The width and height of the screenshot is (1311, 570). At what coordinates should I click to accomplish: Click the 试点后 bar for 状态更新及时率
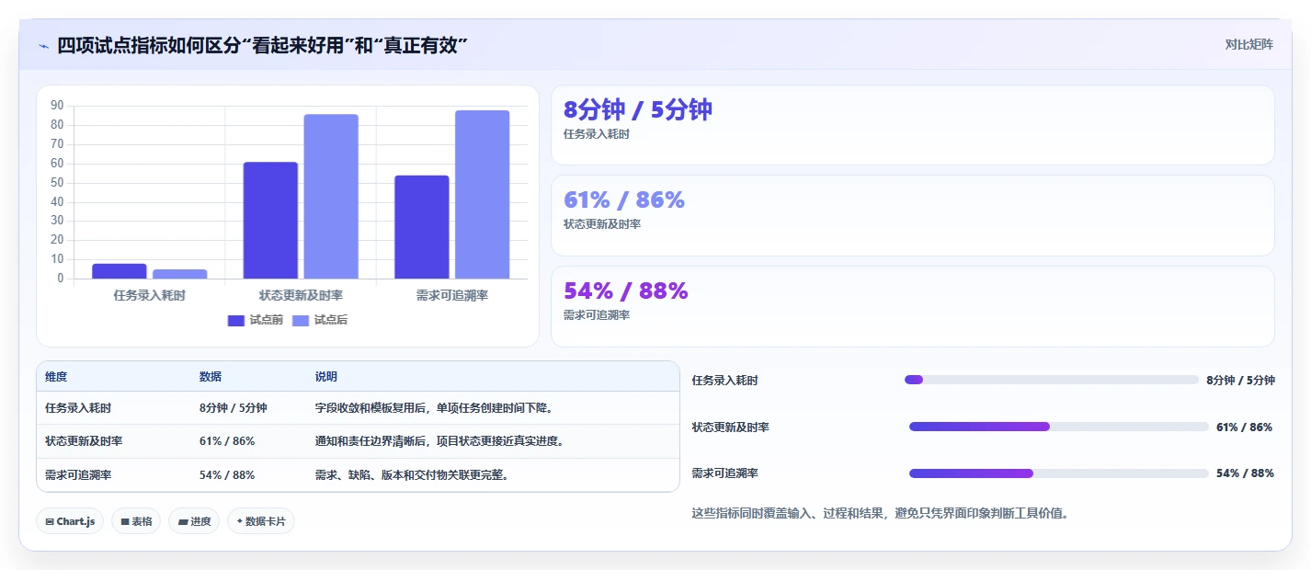[x=331, y=197]
